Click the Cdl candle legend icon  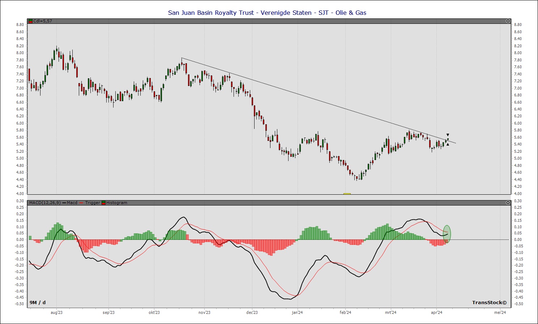[x=31, y=21]
